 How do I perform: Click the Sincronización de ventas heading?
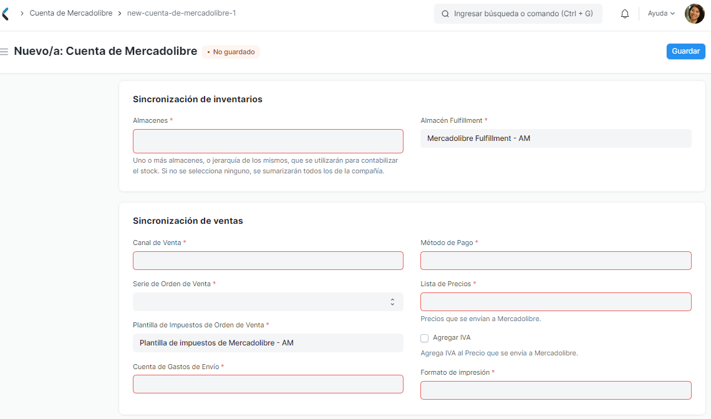[188, 221]
